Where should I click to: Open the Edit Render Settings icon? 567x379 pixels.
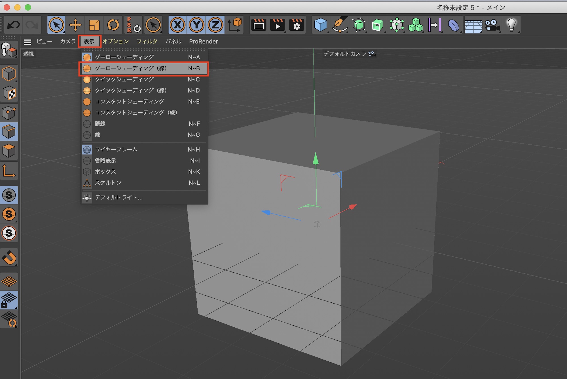(x=297, y=25)
